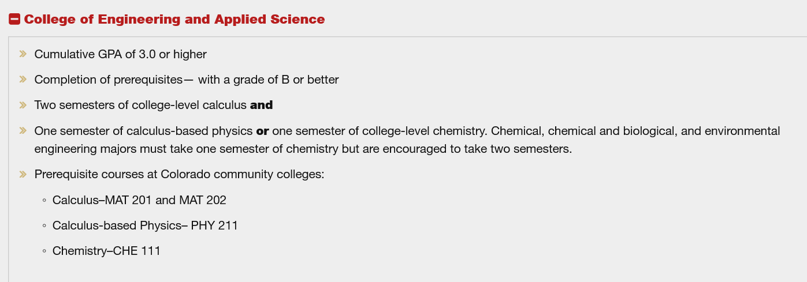Screen dimensions: 807x282
Task: Click the chevron bullet beside Cumulative GPA
Action: click(23, 54)
